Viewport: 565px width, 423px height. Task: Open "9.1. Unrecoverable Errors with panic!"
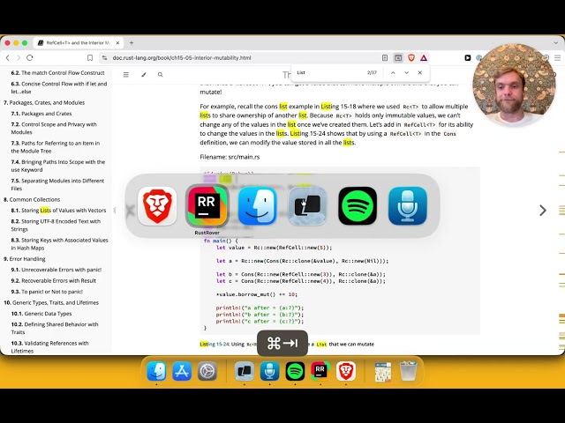(x=56, y=270)
